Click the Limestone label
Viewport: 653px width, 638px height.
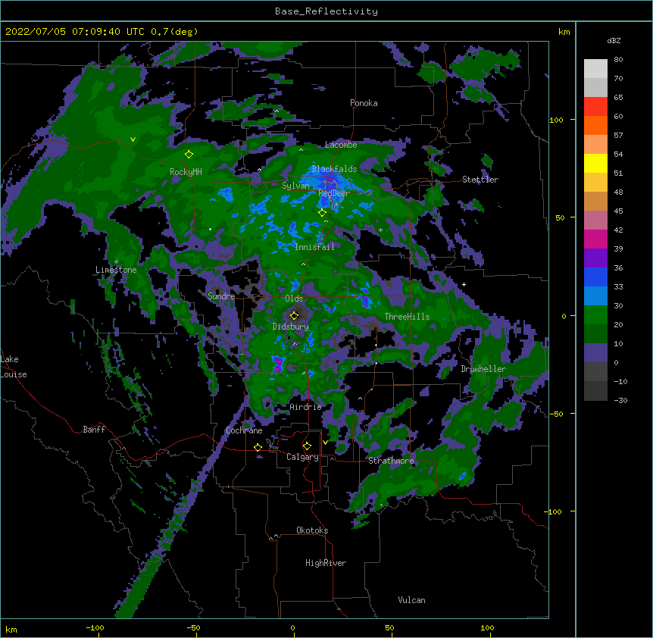(x=116, y=270)
